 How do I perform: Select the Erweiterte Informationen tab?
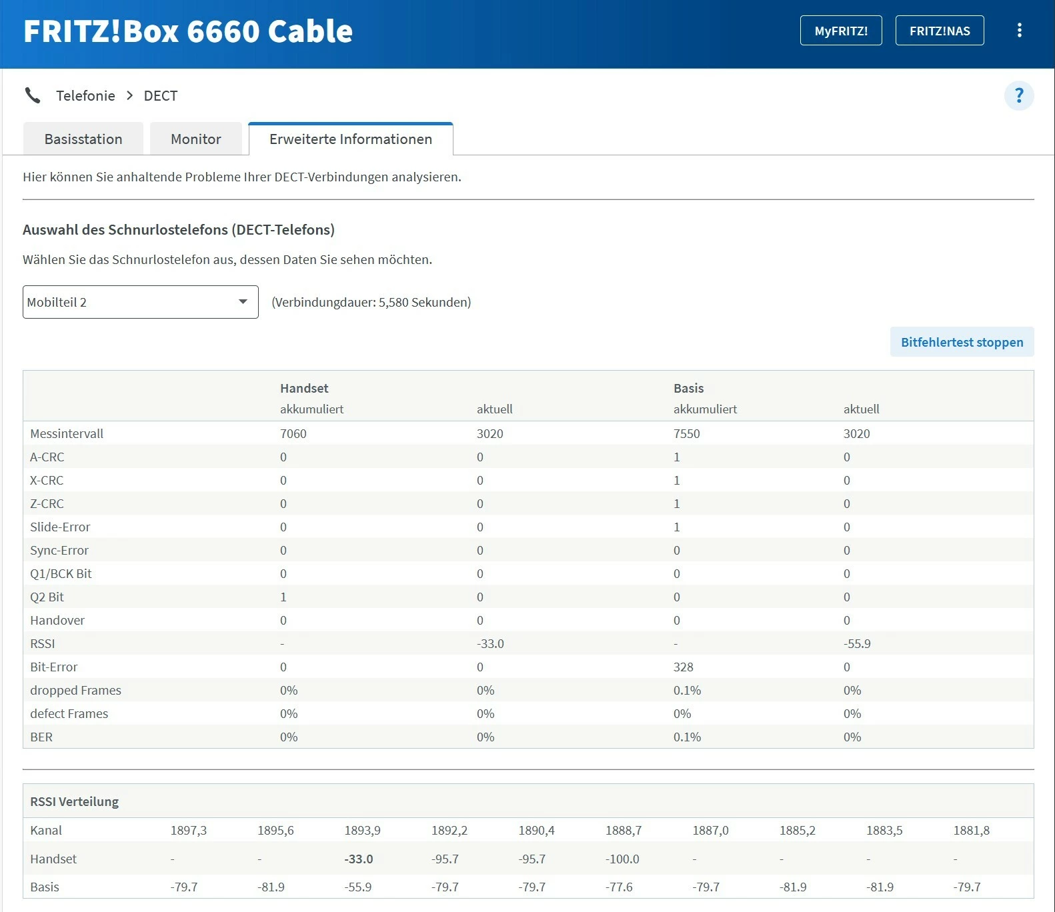[351, 139]
